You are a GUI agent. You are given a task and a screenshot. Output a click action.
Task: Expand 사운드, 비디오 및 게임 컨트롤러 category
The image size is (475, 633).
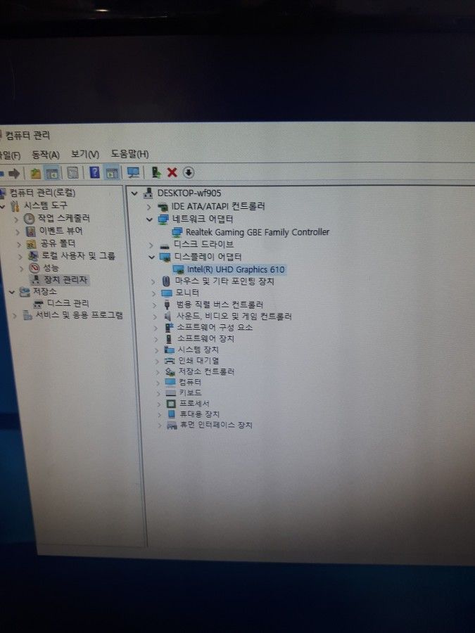(x=156, y=316)
